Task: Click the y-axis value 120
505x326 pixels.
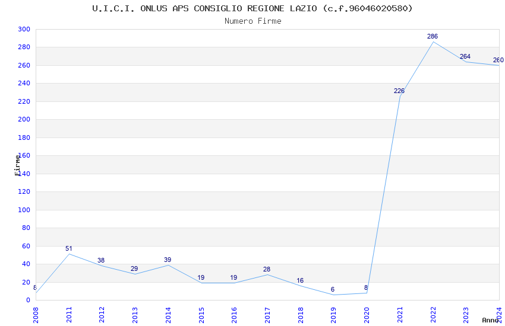Action: 24,191
